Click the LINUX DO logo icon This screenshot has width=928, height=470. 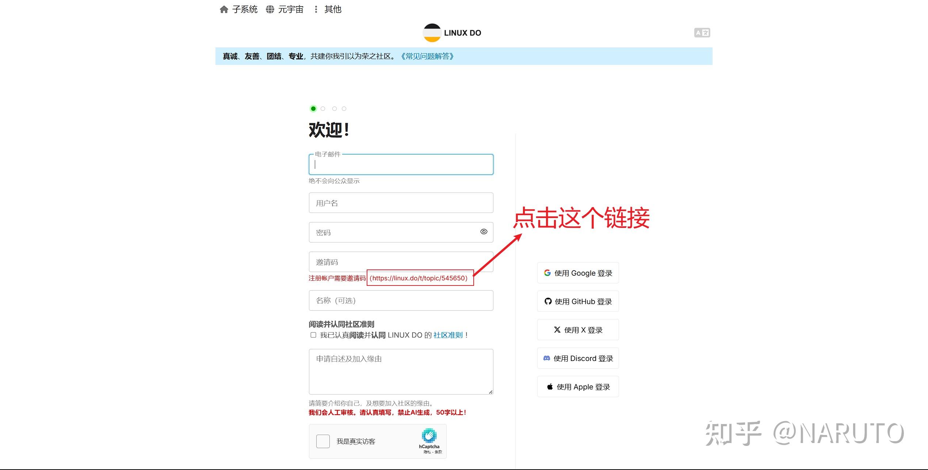pyautogui.click(x=432, y=33)
